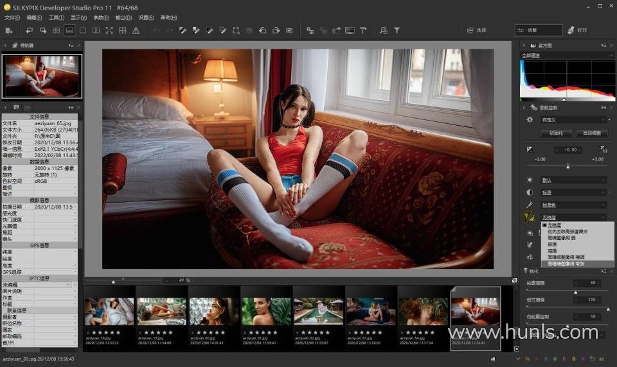Open the 参数(P) menu
Viewport: 617px width, 367px height.
point(101,17)
